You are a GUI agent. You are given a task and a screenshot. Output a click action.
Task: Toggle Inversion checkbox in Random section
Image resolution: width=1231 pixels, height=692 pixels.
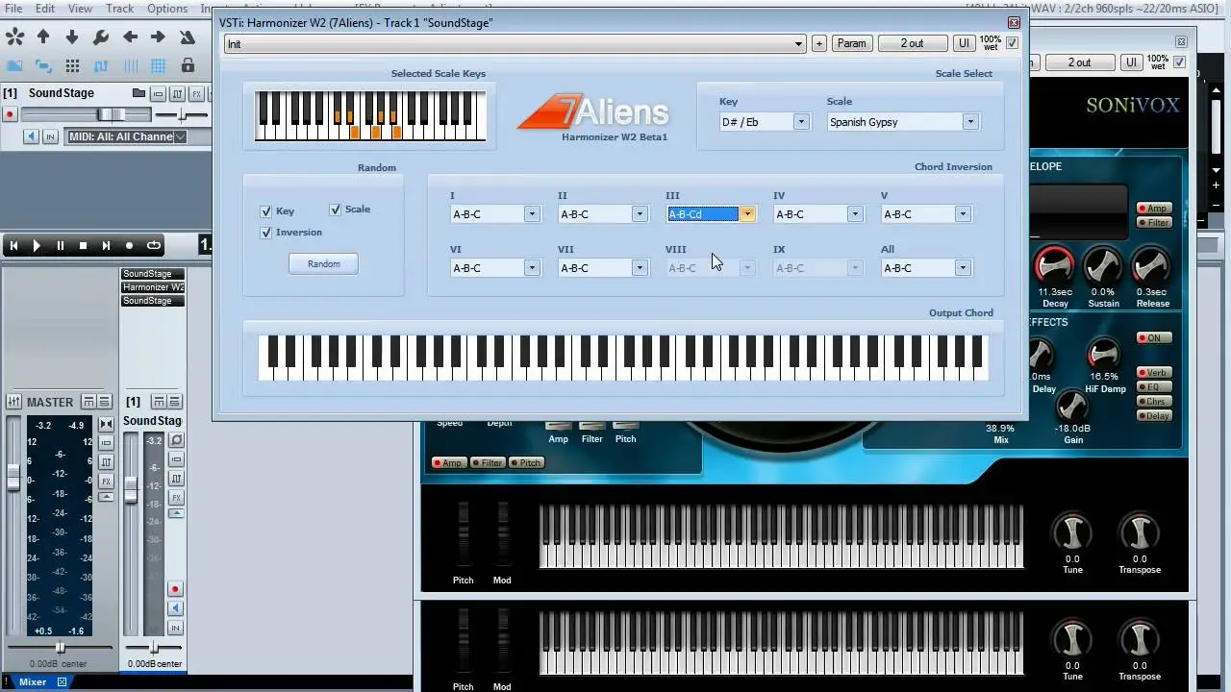pyautogui.click(x=265, y=233)
